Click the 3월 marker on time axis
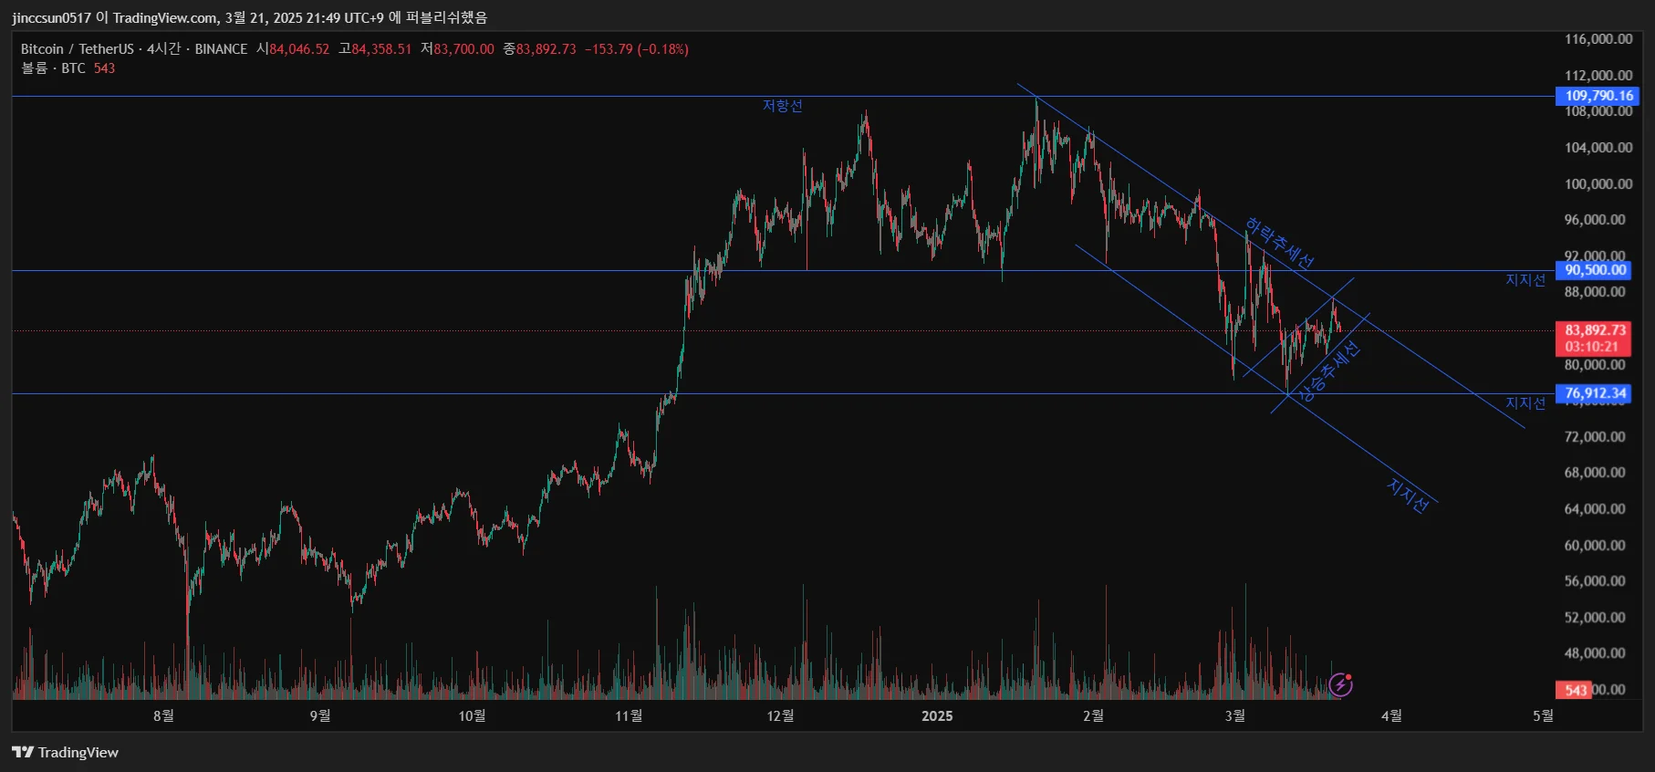Viewport: 1655px width, 772px height. click(x=1234, y=716)
